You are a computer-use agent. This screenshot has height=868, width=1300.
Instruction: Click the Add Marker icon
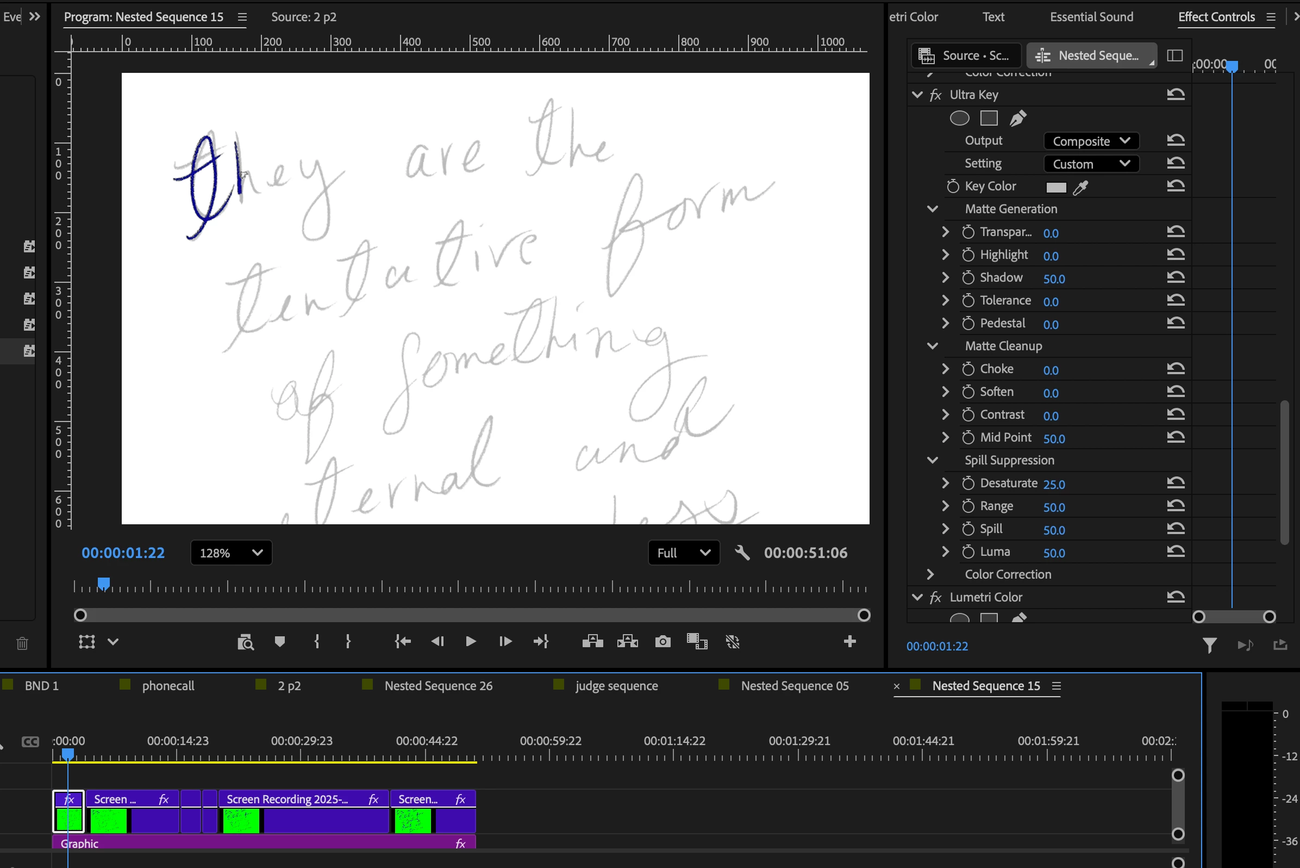click(279, 642)
